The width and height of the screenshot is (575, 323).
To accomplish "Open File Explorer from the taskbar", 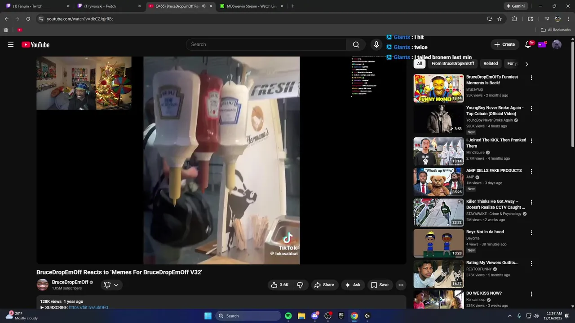I will click(x=301, y=316).
